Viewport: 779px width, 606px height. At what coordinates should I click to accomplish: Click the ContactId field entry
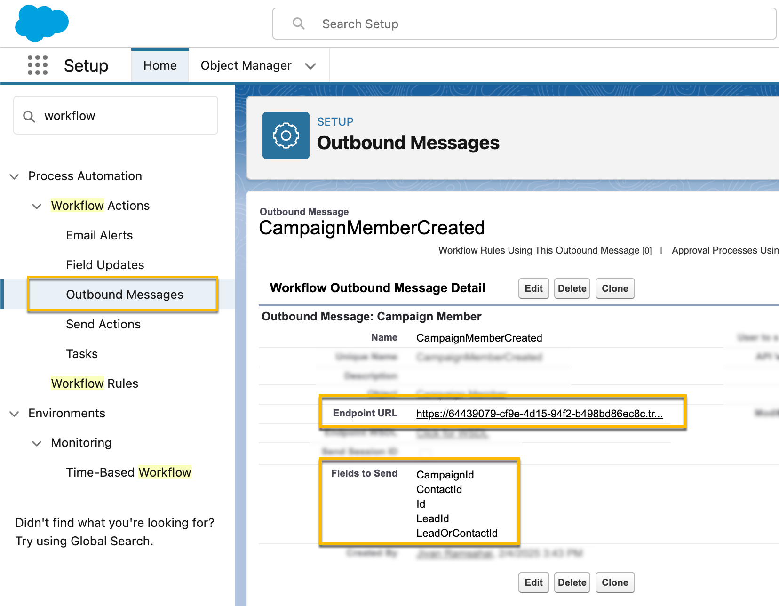(439, 489)
